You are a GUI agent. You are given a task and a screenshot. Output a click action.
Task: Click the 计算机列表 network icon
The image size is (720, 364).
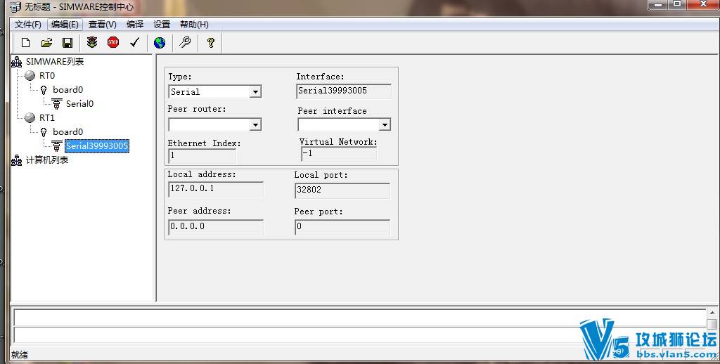17,160
